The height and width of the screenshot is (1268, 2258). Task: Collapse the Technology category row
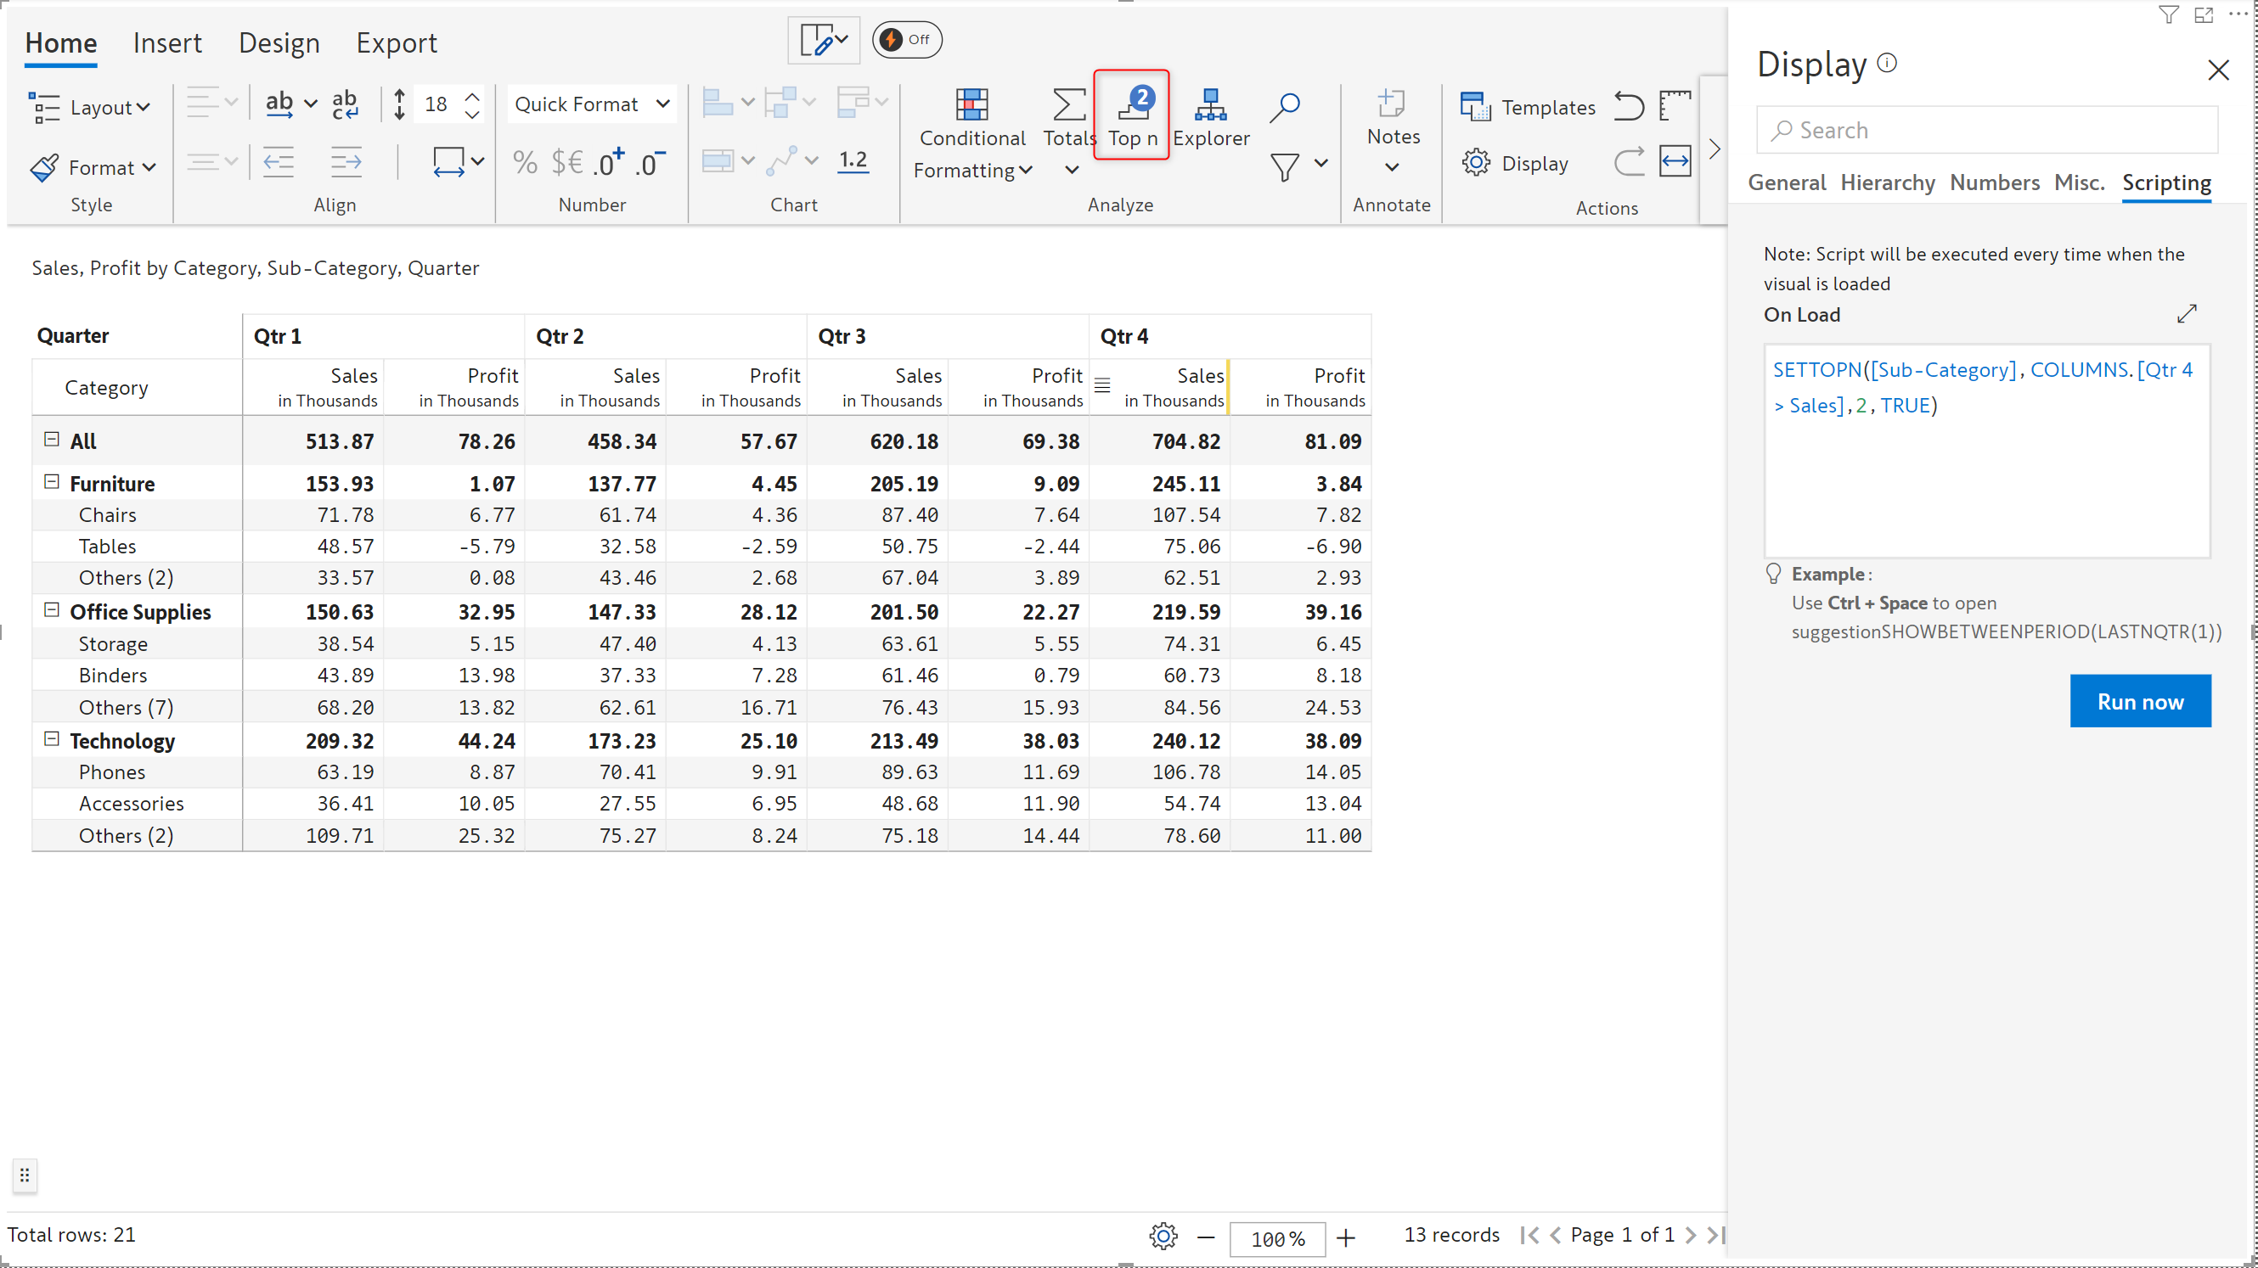coord(52,738)
